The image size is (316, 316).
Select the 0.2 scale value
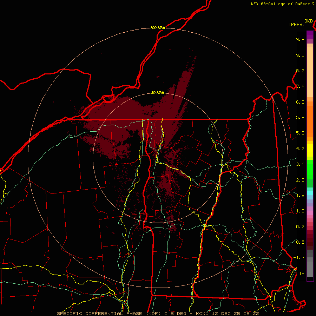(x=300, y=227)
